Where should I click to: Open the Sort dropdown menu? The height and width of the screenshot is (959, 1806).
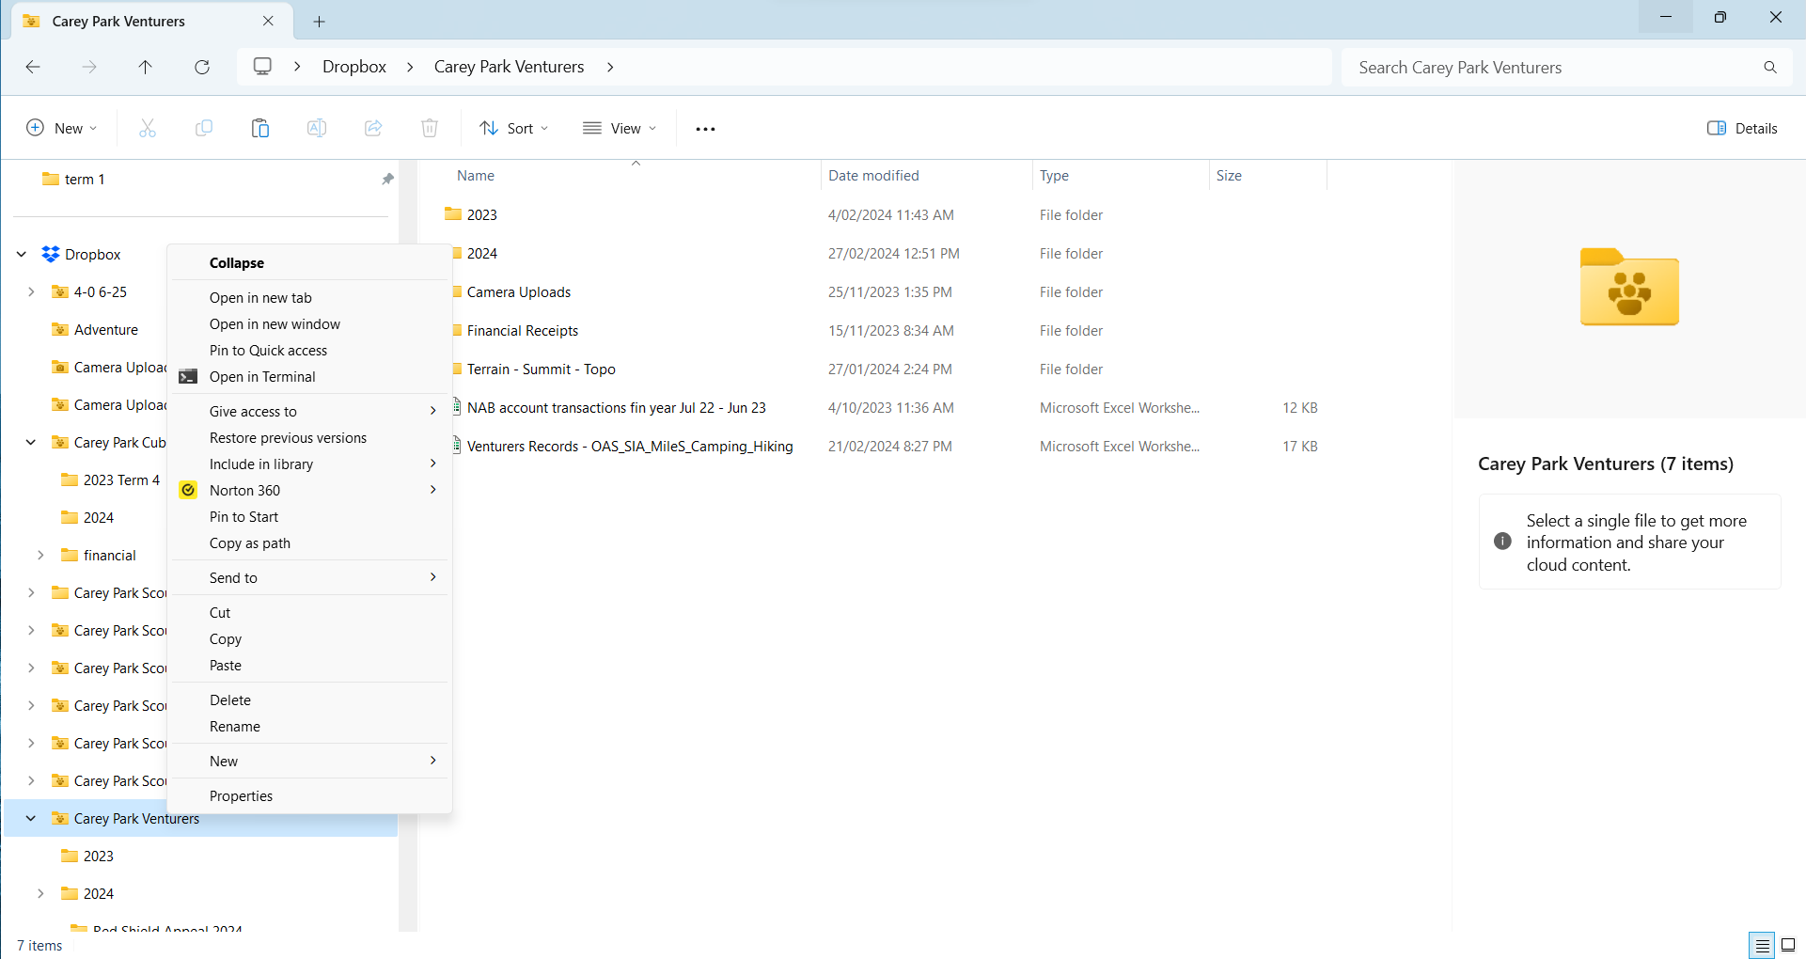(514, 128)
